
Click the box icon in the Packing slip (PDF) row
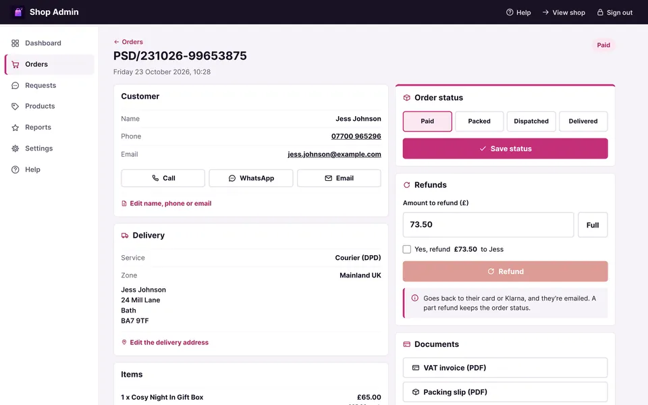pyautogui.click(x=416, y=392)
